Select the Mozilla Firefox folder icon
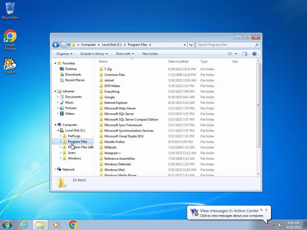Image resolution: width=307 pixels, height=230 pixels. coord(101,142)
